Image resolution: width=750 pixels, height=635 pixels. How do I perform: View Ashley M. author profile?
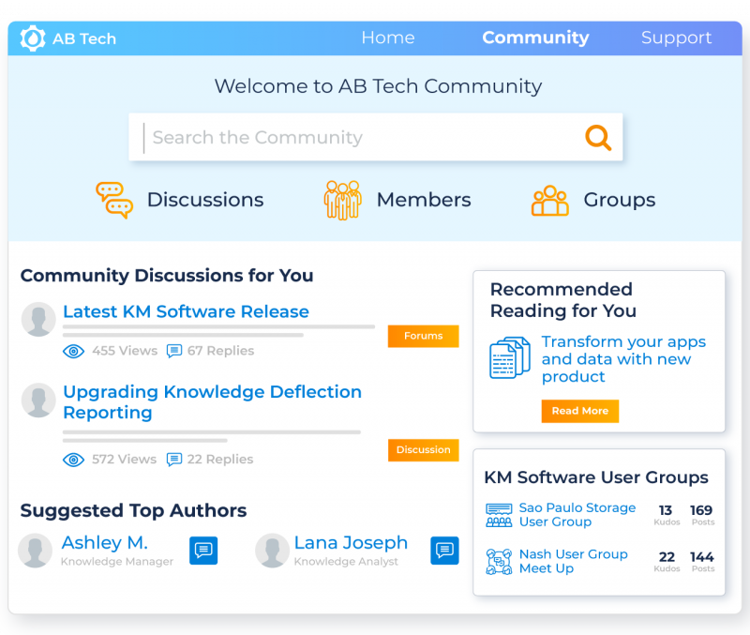pyautogui.click(x=105, y=543)
